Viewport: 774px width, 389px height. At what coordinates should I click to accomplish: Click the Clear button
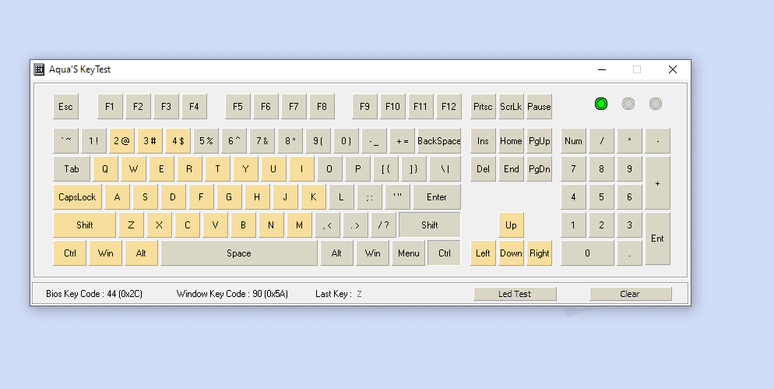[x=630, y=294]
